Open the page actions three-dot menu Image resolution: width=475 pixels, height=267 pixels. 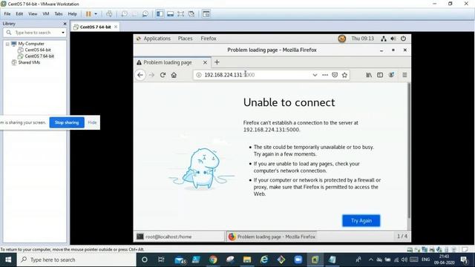[325, 75]
